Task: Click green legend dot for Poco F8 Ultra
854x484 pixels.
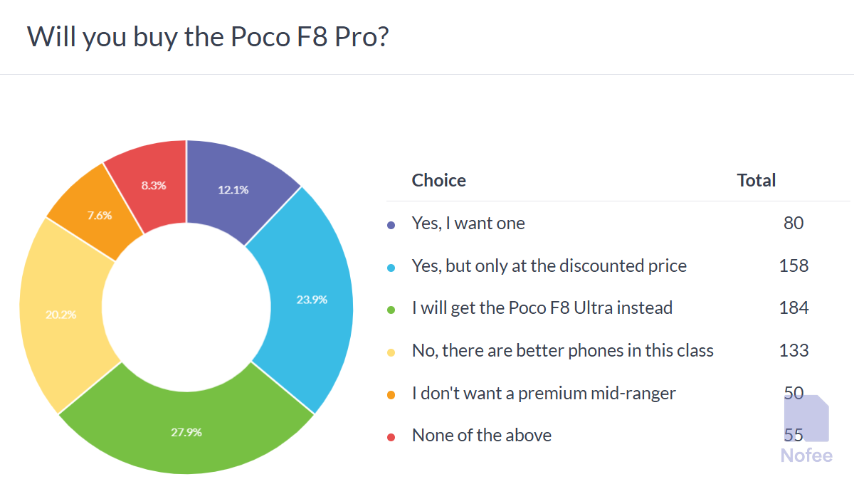Action: tap(391, 309)
